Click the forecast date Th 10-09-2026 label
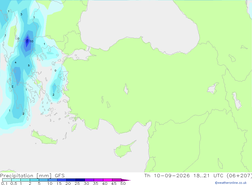The width and height of the screenshot is (252, 185). [x=167, y=175]
